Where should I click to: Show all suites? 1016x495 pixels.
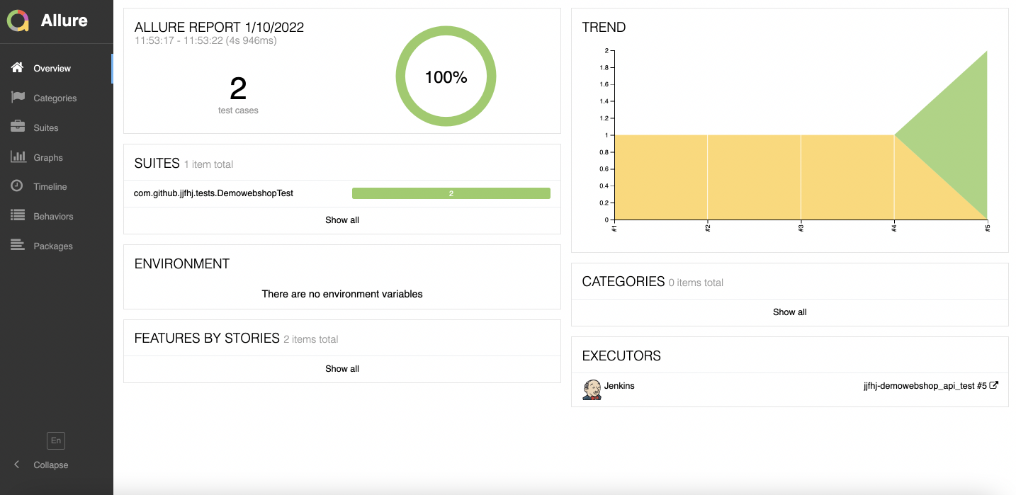[342, 220]
